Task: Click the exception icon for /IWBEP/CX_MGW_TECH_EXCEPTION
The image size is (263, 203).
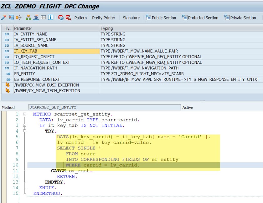Action: point(8,90)
